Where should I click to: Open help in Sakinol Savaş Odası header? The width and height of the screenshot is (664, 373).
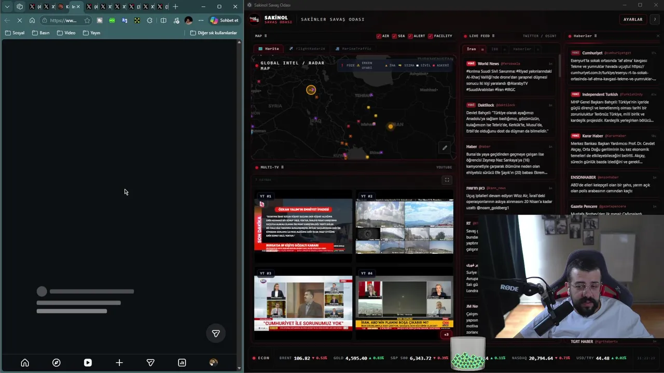[655, 19]
